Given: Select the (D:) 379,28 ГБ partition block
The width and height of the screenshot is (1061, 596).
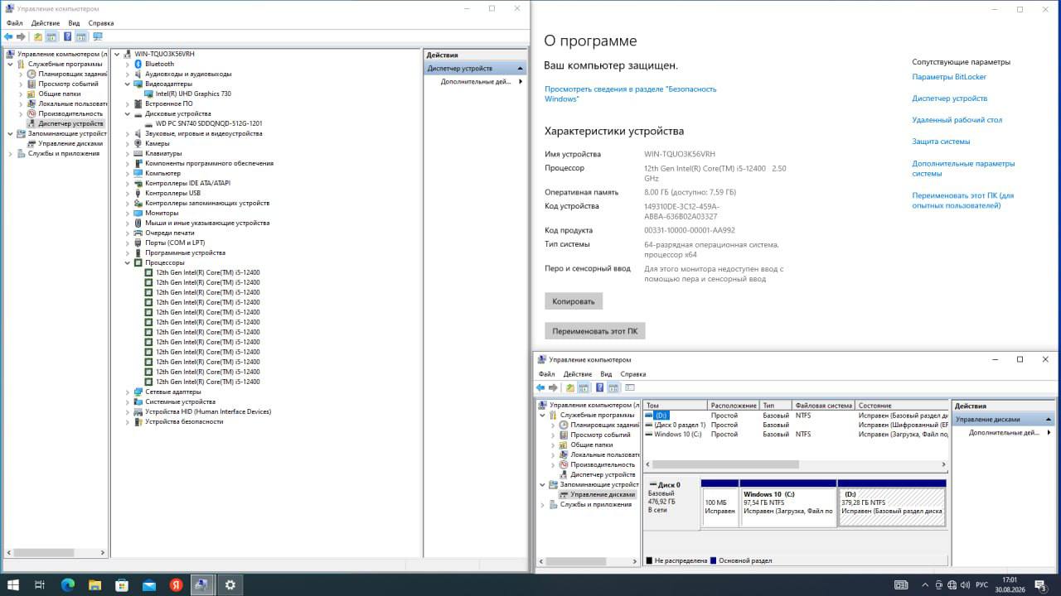Looking at the screenshot, I should pyautogui.click(x=892, y=503).
